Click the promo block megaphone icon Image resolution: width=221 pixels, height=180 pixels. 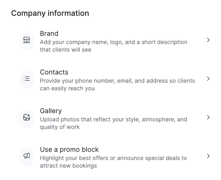click(x=27, y=156)
